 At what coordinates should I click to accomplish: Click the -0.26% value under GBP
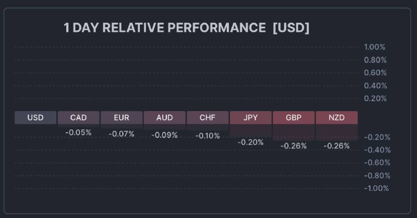[x=293, y=146]
